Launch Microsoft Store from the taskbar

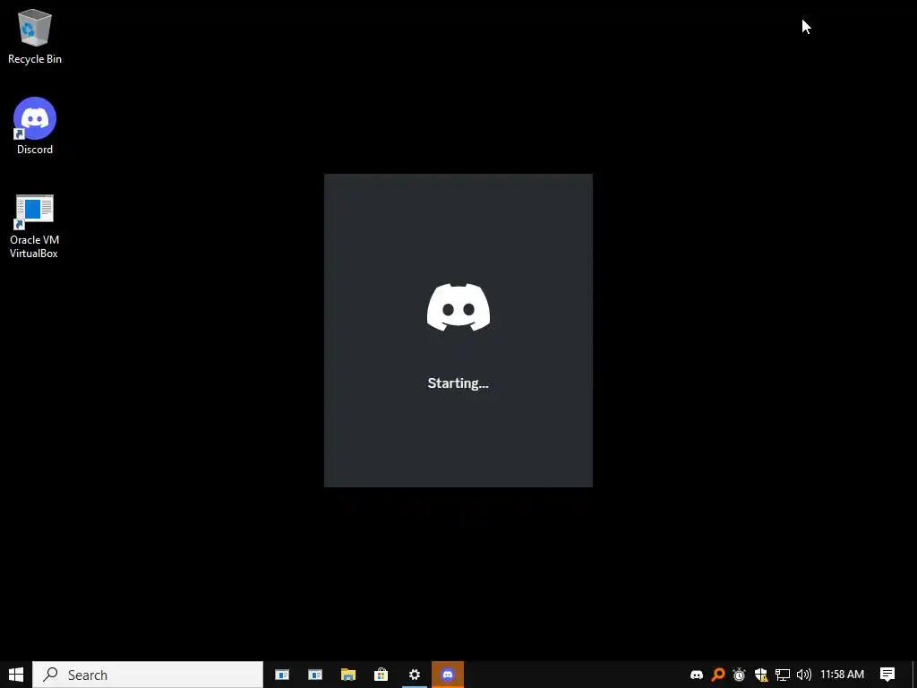381,675
